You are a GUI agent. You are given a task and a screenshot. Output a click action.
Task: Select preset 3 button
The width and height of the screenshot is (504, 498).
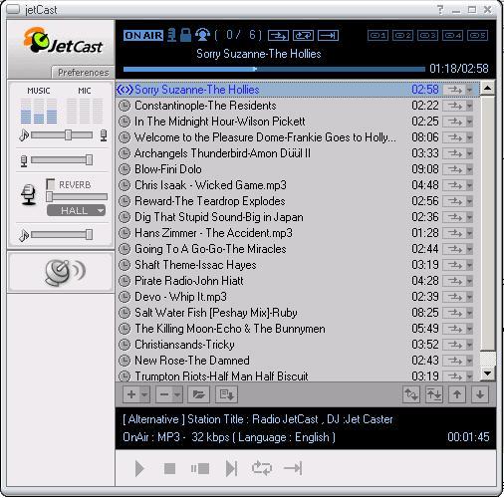click(427, 35)
